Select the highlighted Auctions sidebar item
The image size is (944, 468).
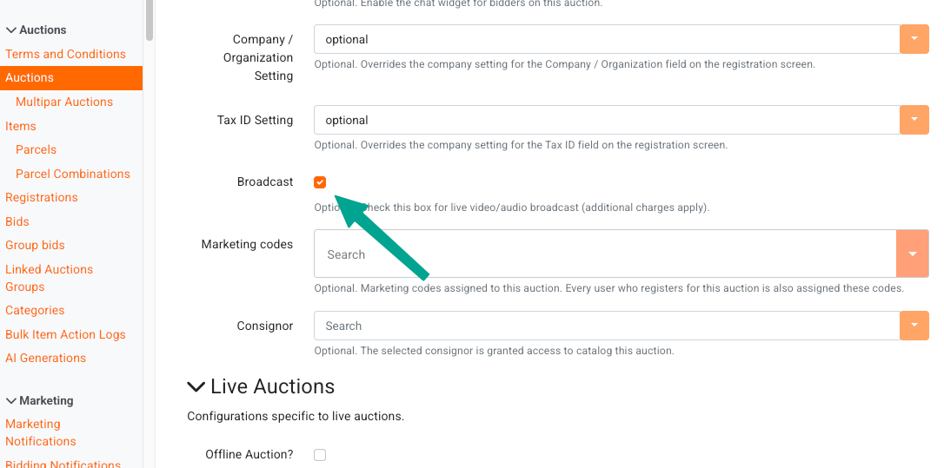(71, 77)
